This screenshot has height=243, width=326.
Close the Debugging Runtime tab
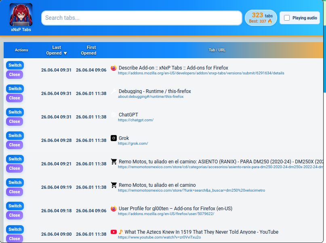click(15, 98)
